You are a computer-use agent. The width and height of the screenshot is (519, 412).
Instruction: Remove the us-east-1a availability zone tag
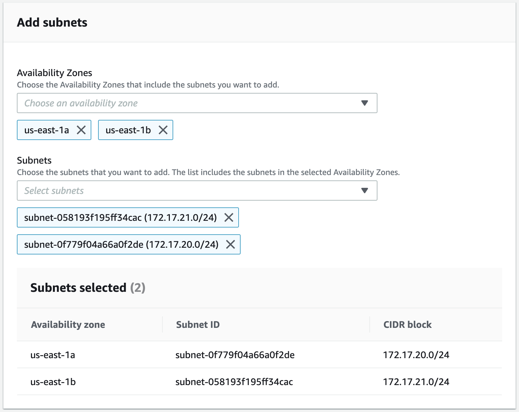[81, 130]
